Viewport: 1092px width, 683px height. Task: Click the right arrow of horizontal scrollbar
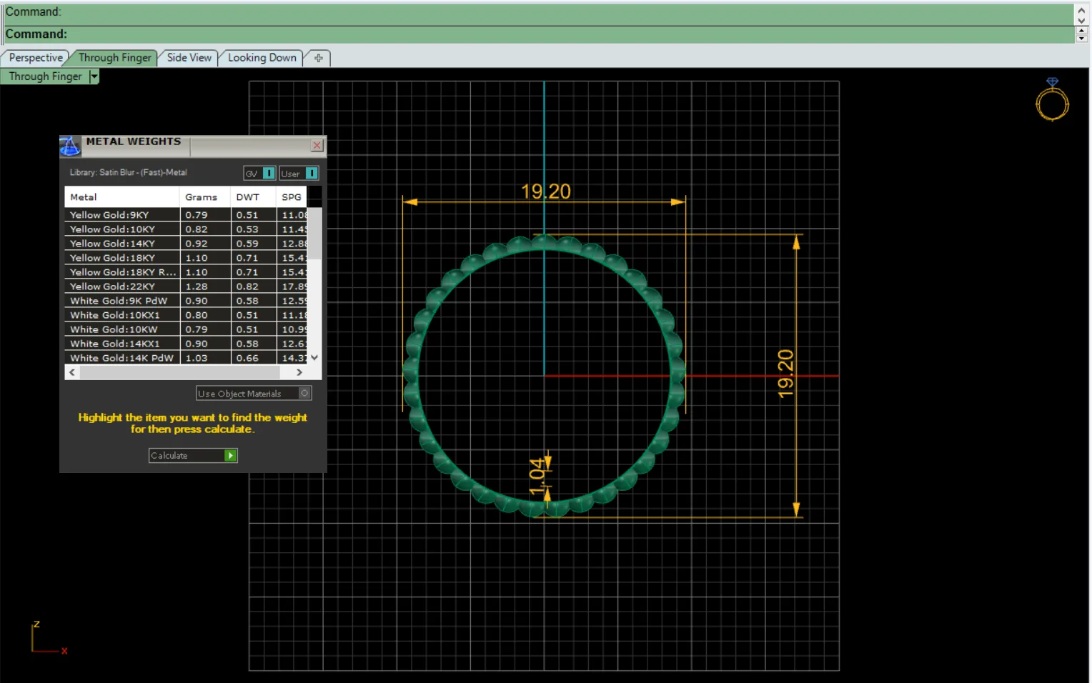pyautogui.click(x=299, y=372)
